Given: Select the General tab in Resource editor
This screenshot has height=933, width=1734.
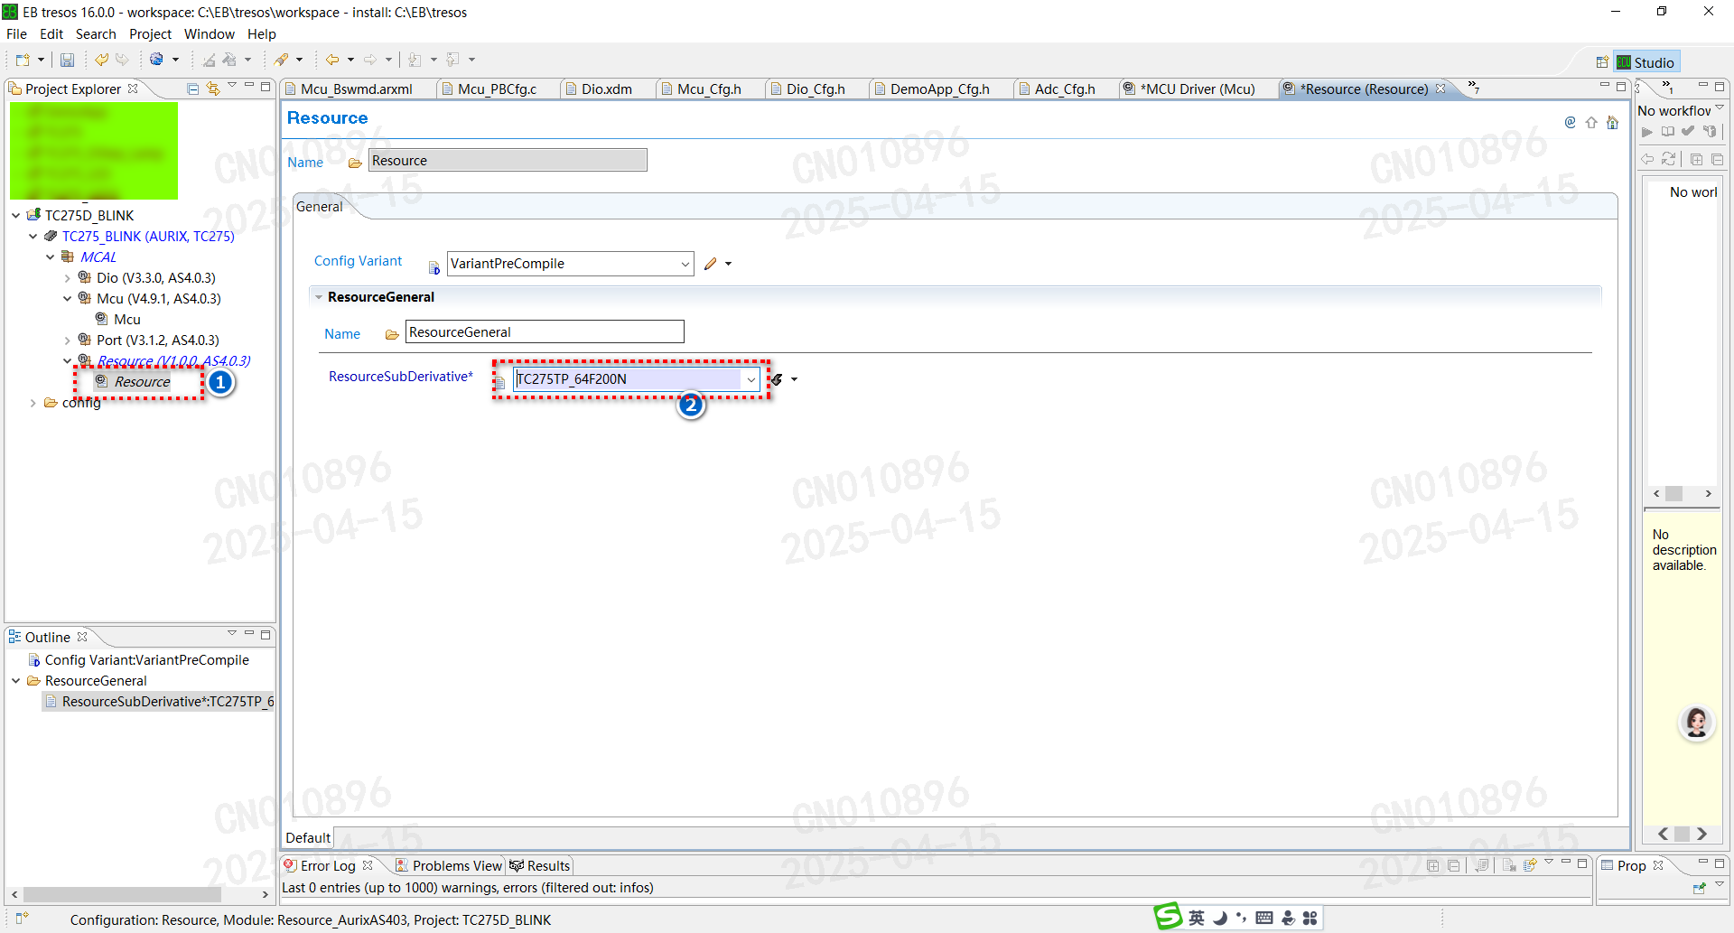Looking at the screenshot, I should click(320, 207).
